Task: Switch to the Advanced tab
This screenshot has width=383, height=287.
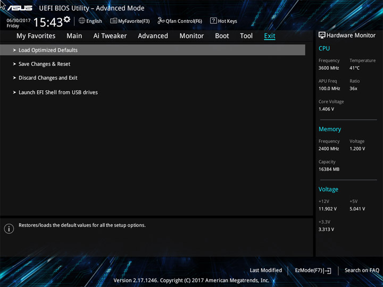Action: [153, 36]
